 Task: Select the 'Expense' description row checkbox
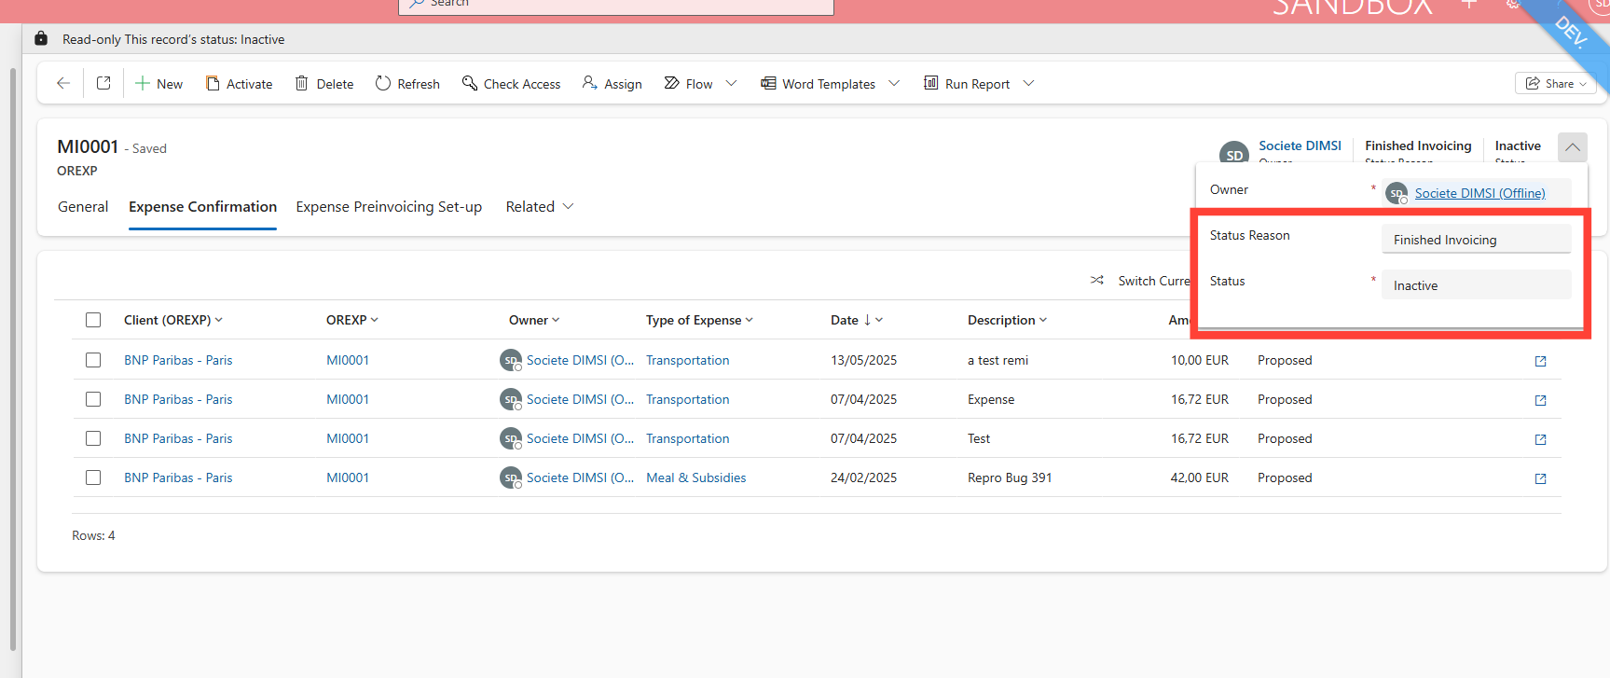pyautogui.click(x=93, y=399)
